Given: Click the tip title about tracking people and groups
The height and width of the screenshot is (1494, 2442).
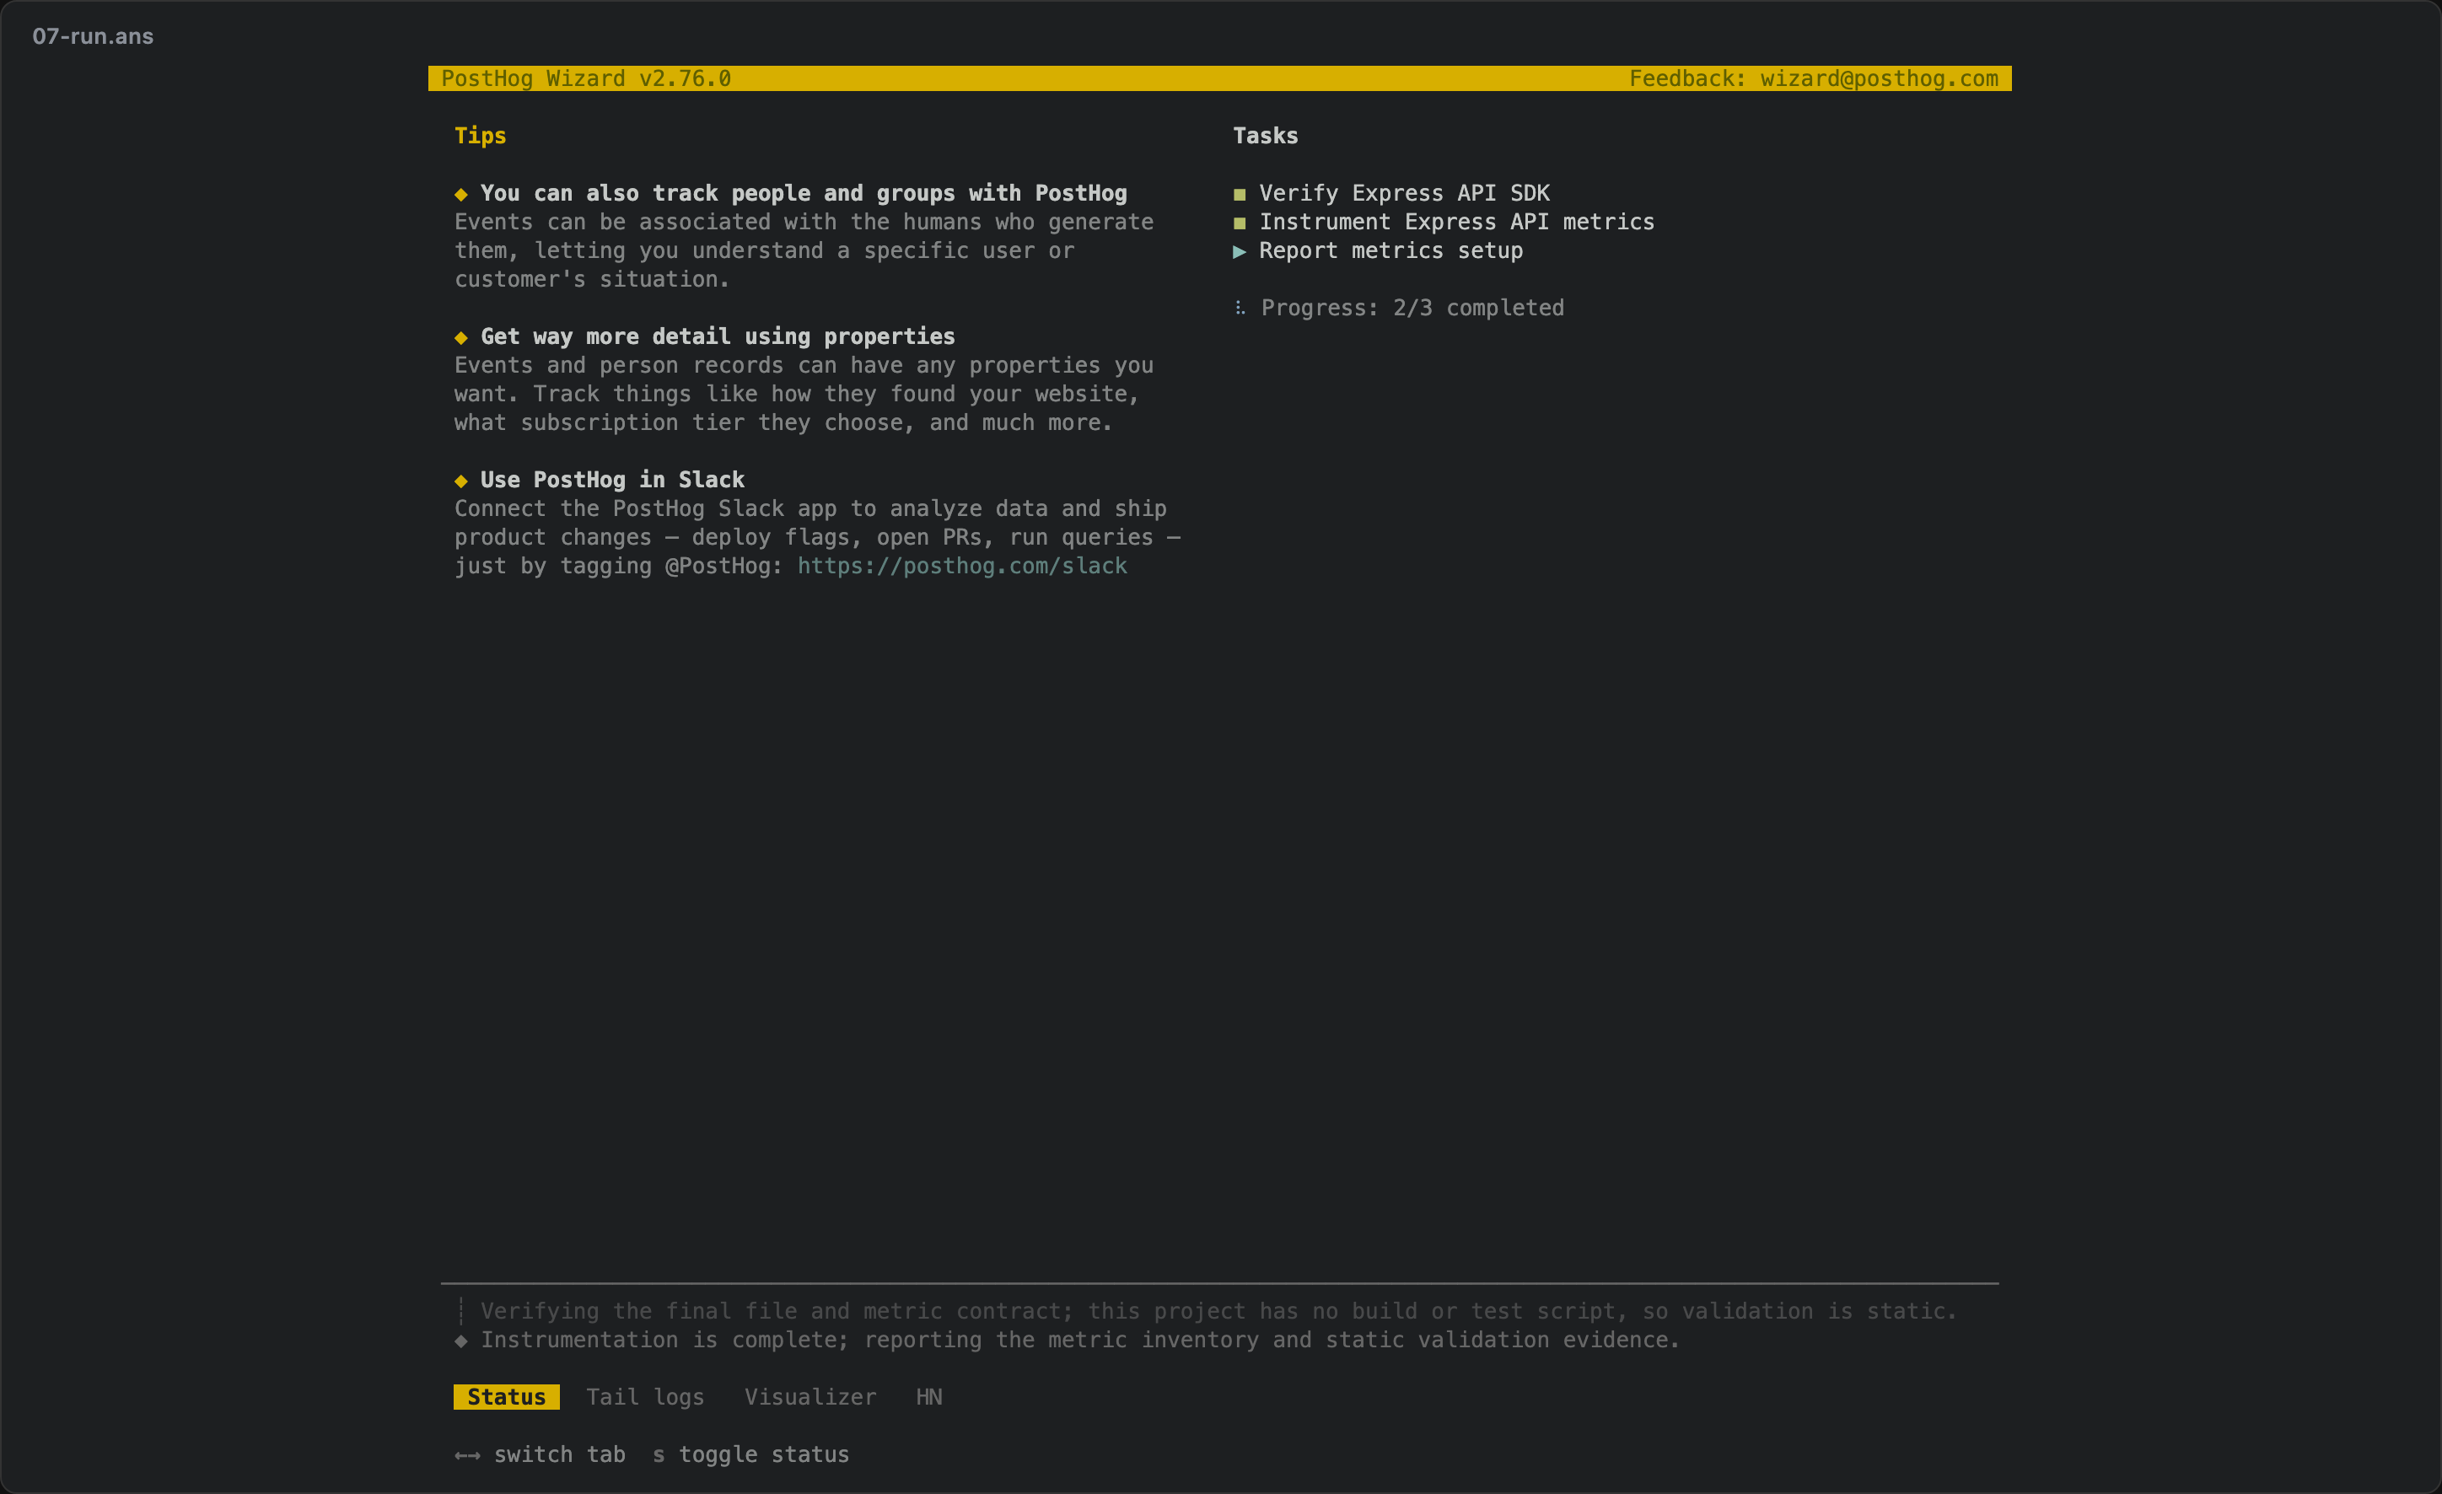Looking at the screenshot, I should click(804, 193).
